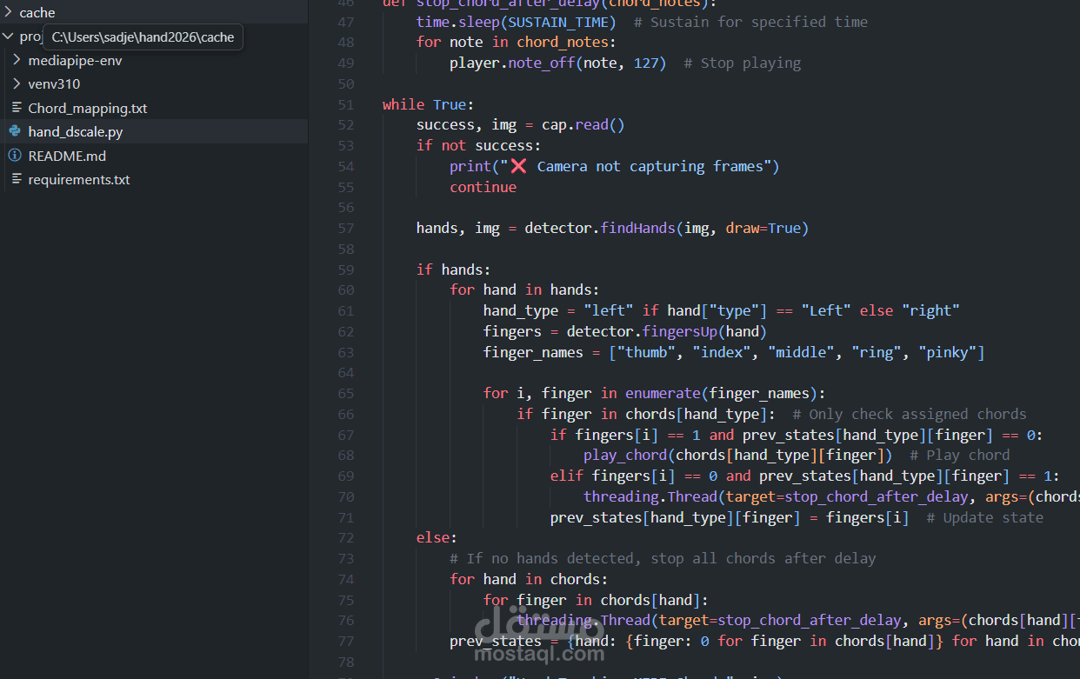Click line number 72 in gutter
The image size is (1080, 679).
tap(346, 538)
